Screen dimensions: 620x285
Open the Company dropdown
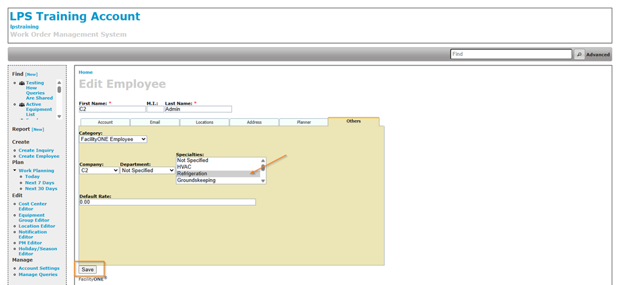(99, 170)
